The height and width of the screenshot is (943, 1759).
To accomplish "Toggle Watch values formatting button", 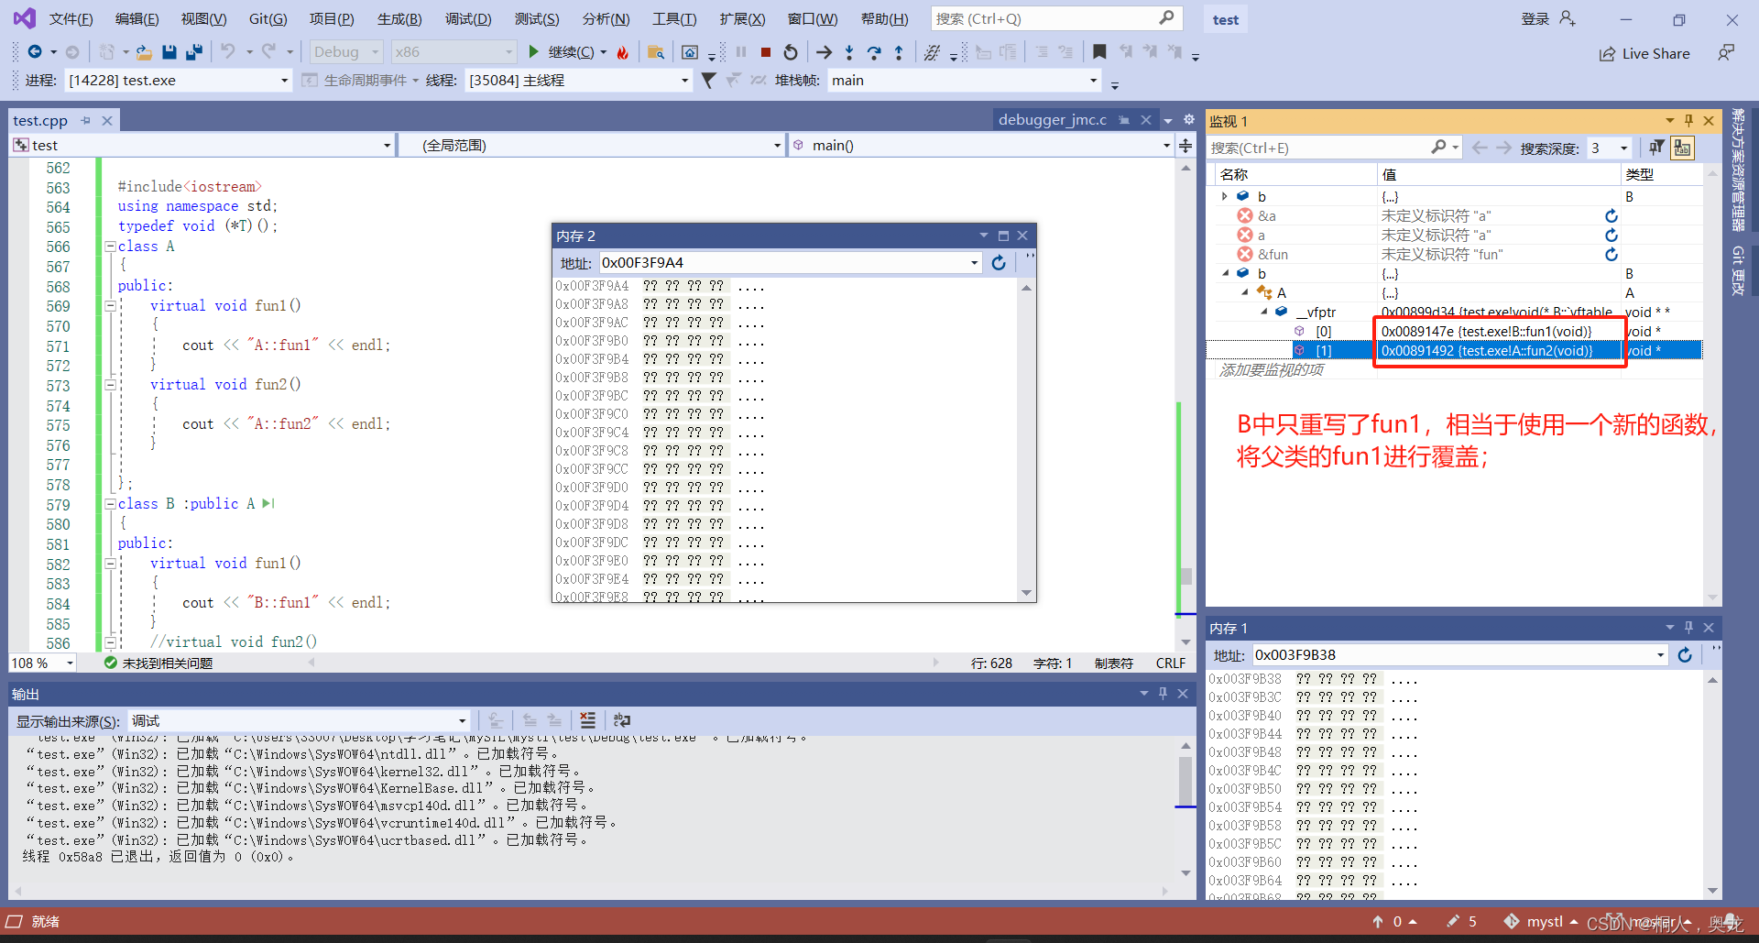I will [1682, 148].
